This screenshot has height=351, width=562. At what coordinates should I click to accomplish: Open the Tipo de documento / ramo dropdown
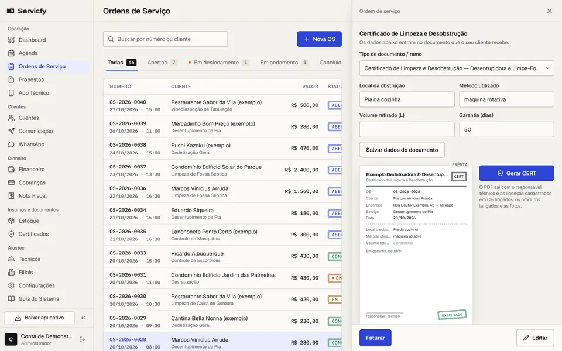point(457,68)
